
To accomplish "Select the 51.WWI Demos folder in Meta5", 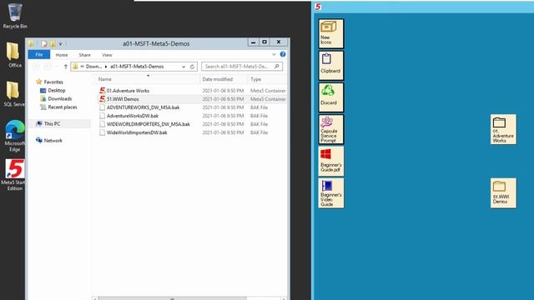I will pos(503,192).
